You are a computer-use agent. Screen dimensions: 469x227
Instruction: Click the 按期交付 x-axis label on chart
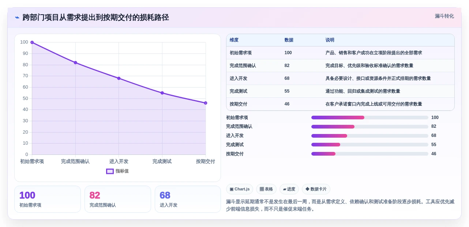point(206,161)
